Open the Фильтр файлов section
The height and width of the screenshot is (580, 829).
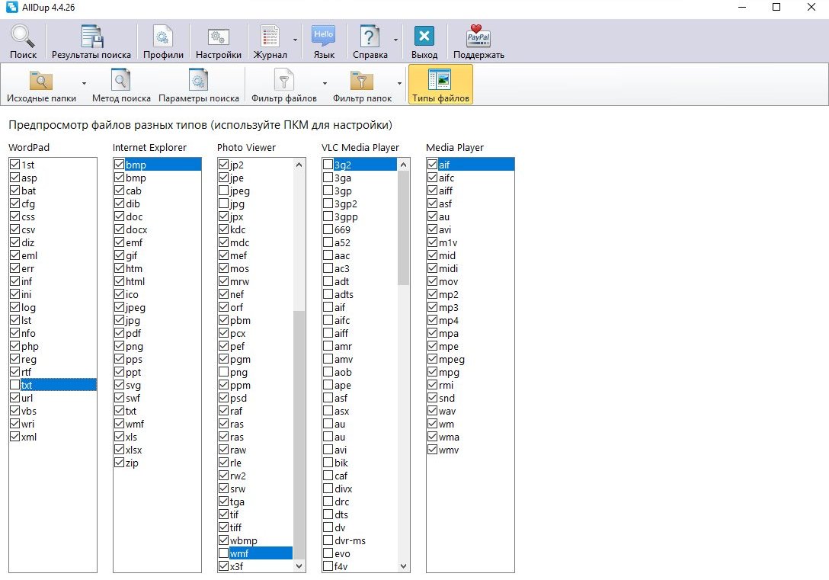[x=284, y=85]
